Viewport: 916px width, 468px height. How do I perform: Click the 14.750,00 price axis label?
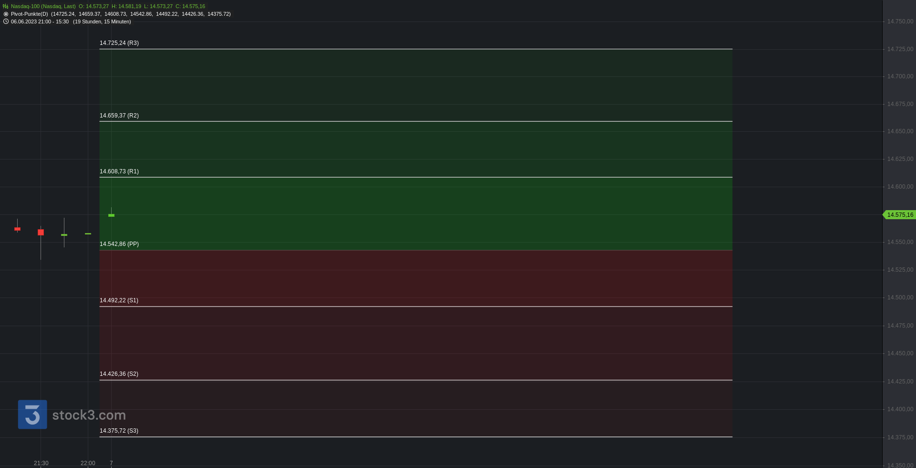tap(900, 21)
